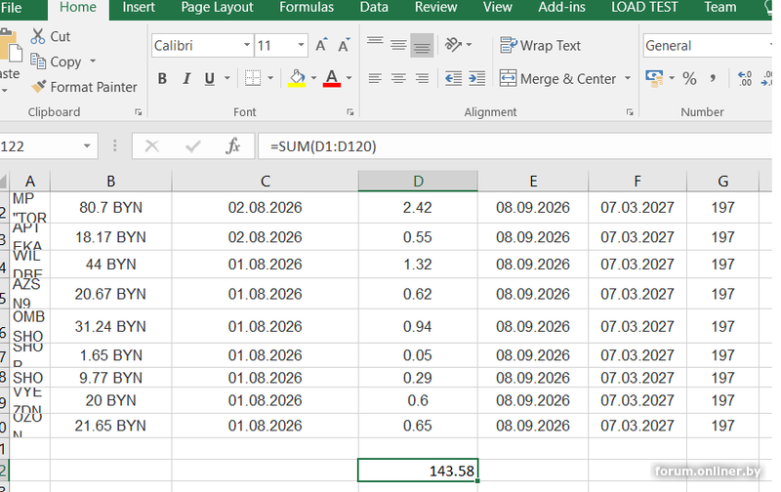
Task: Decrease font size with small A
Action: tap(344, 45)
